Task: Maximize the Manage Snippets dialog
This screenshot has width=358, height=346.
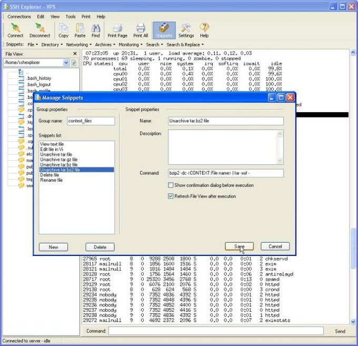Action: click(281, 97)
